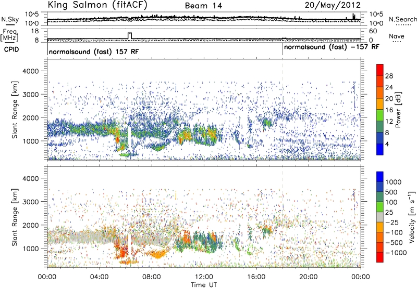Click the power colorbar value '16'

389,110
